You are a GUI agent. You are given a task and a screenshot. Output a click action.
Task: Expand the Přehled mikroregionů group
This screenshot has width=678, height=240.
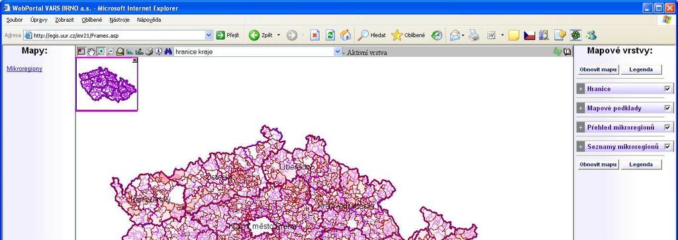580,128
